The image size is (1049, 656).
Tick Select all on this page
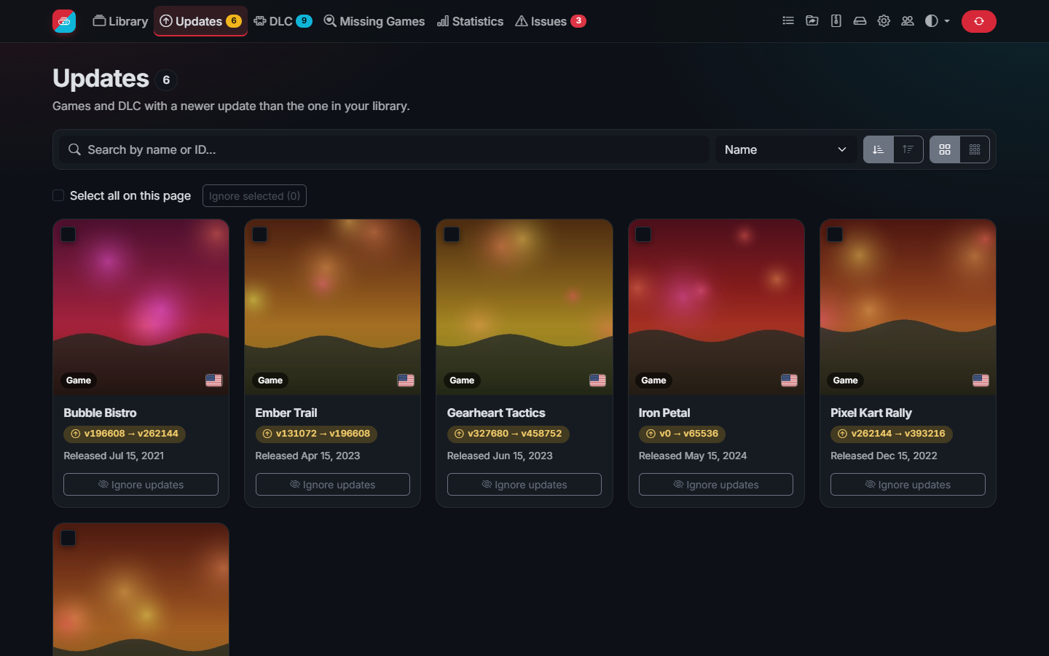(x=58, y=195)
